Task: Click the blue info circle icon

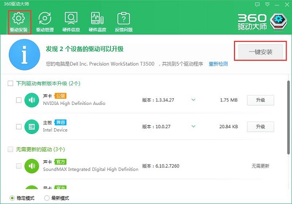Action: (24, 54)
